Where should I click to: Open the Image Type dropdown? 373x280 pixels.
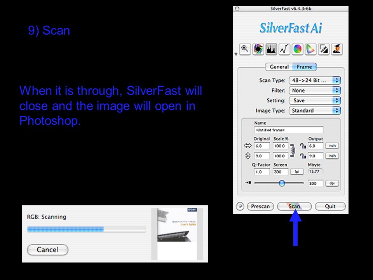pos(315,110)
